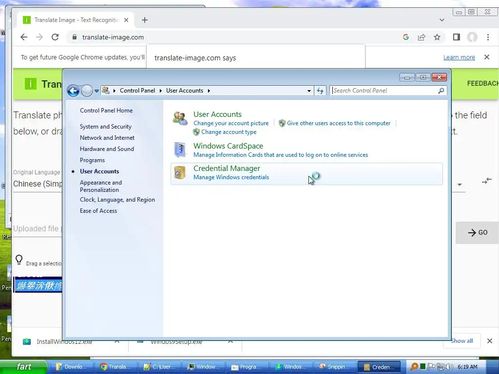
Task: Open recent pages dropdown next to forward arrow
Action: pos(97,91)
